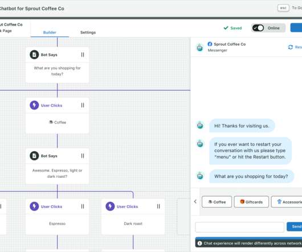The height and width of the screenshot is (252, 302).
Task: Click 'Awesome. Espresso, light or dark roast?' text
Action: pos(57,173)
